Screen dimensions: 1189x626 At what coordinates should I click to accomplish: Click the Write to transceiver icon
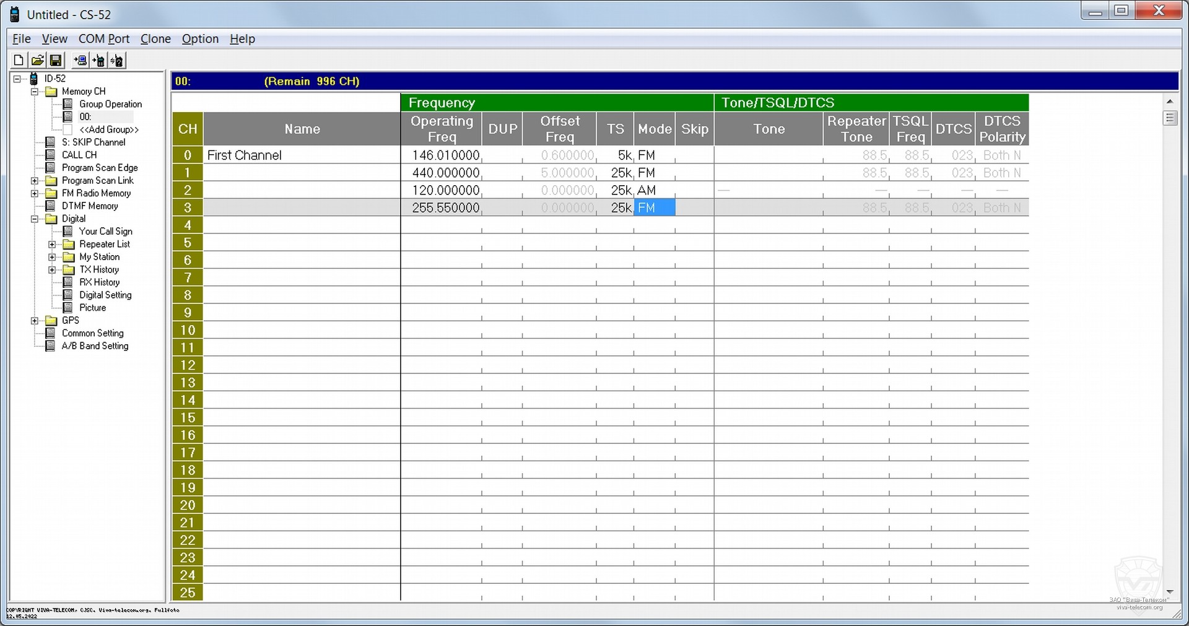98,60
